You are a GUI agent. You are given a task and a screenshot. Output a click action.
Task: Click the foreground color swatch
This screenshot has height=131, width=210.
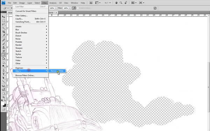coord(3,103)
